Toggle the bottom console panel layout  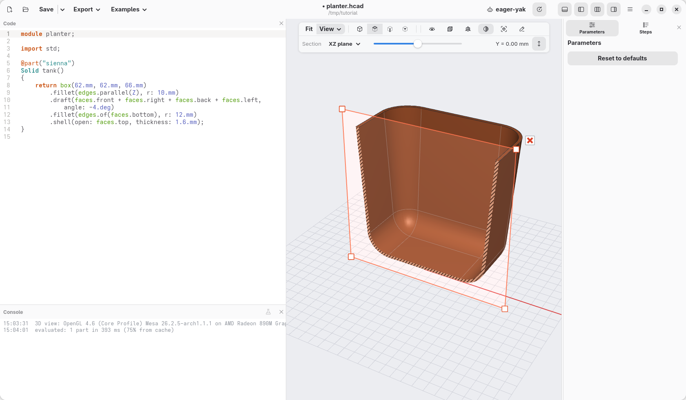coord(565,9)
